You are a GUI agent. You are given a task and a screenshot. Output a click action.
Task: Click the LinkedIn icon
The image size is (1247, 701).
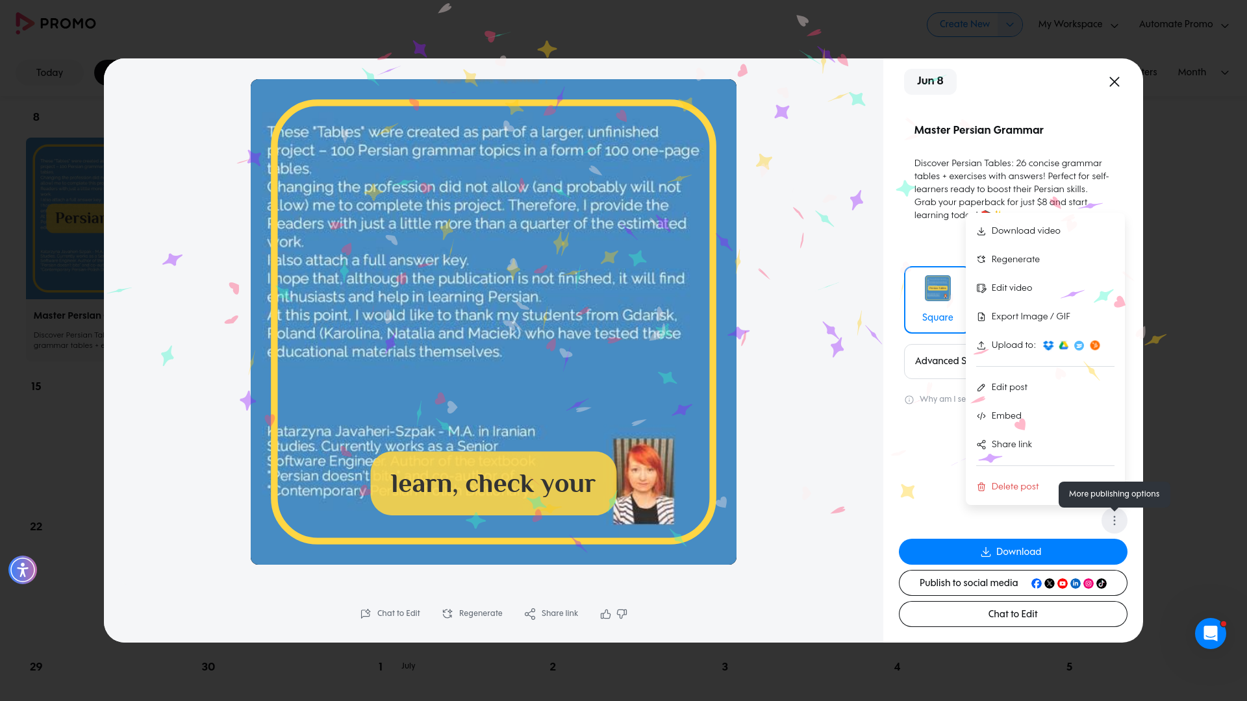click(1076, 584)
